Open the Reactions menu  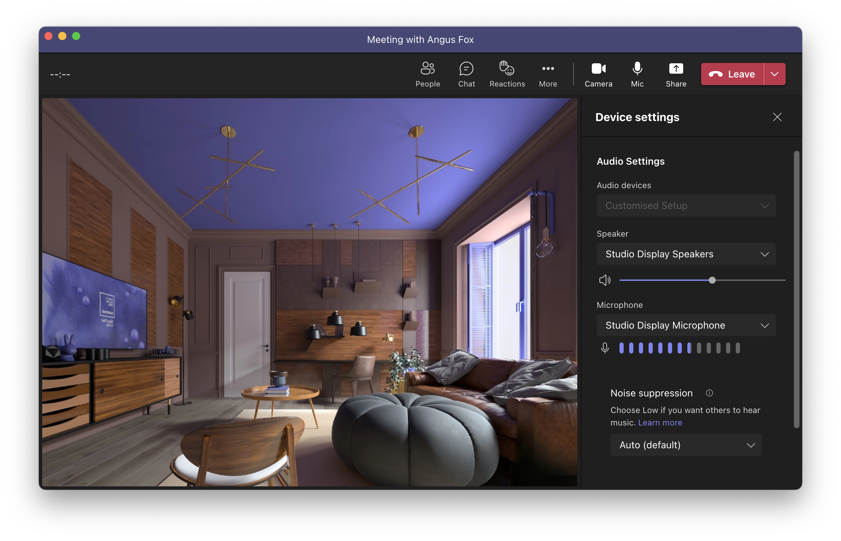[x=507, y=74]
